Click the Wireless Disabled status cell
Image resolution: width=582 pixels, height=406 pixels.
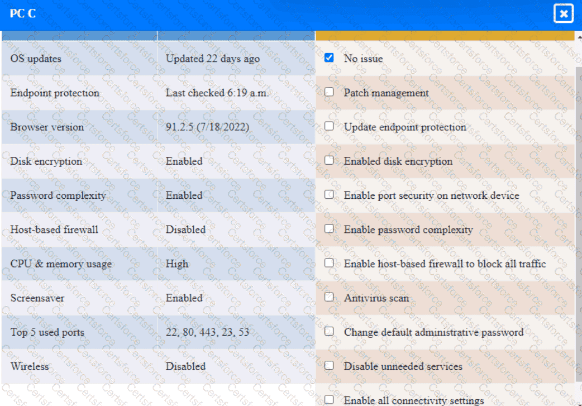coord(185,366)
